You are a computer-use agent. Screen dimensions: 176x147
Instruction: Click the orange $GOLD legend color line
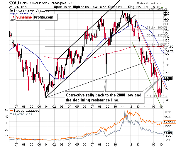tap(11, 111)
